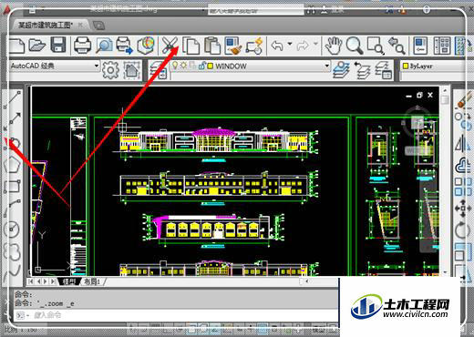Screen dimensions: 474x337
Task: Save the drawing with the floppy disk icon
Action: coord(58,45)
